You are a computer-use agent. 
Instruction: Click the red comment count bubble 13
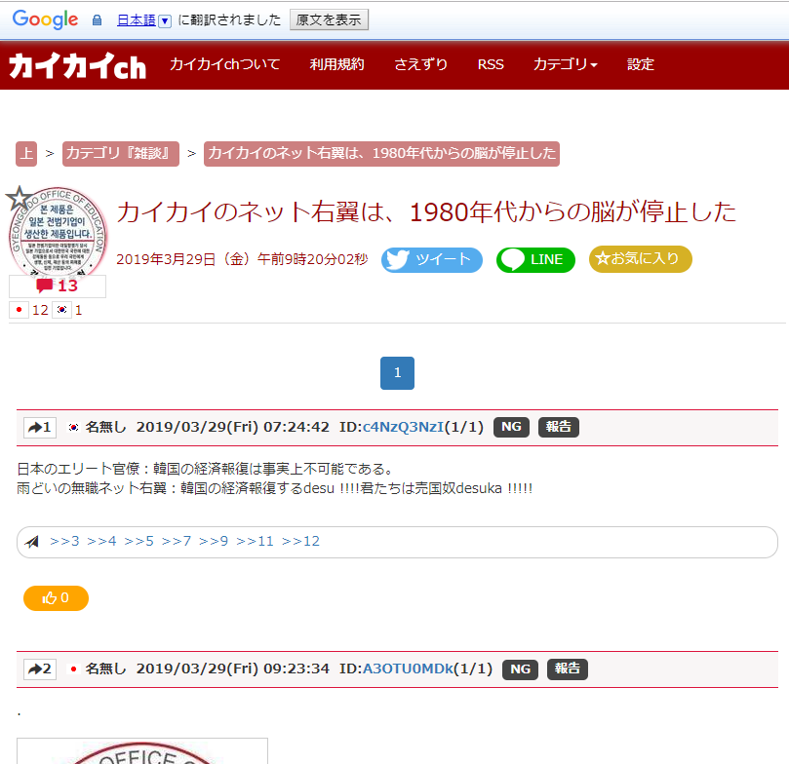[57, 286]
